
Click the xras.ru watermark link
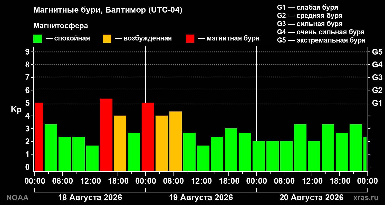click(366, 198)
